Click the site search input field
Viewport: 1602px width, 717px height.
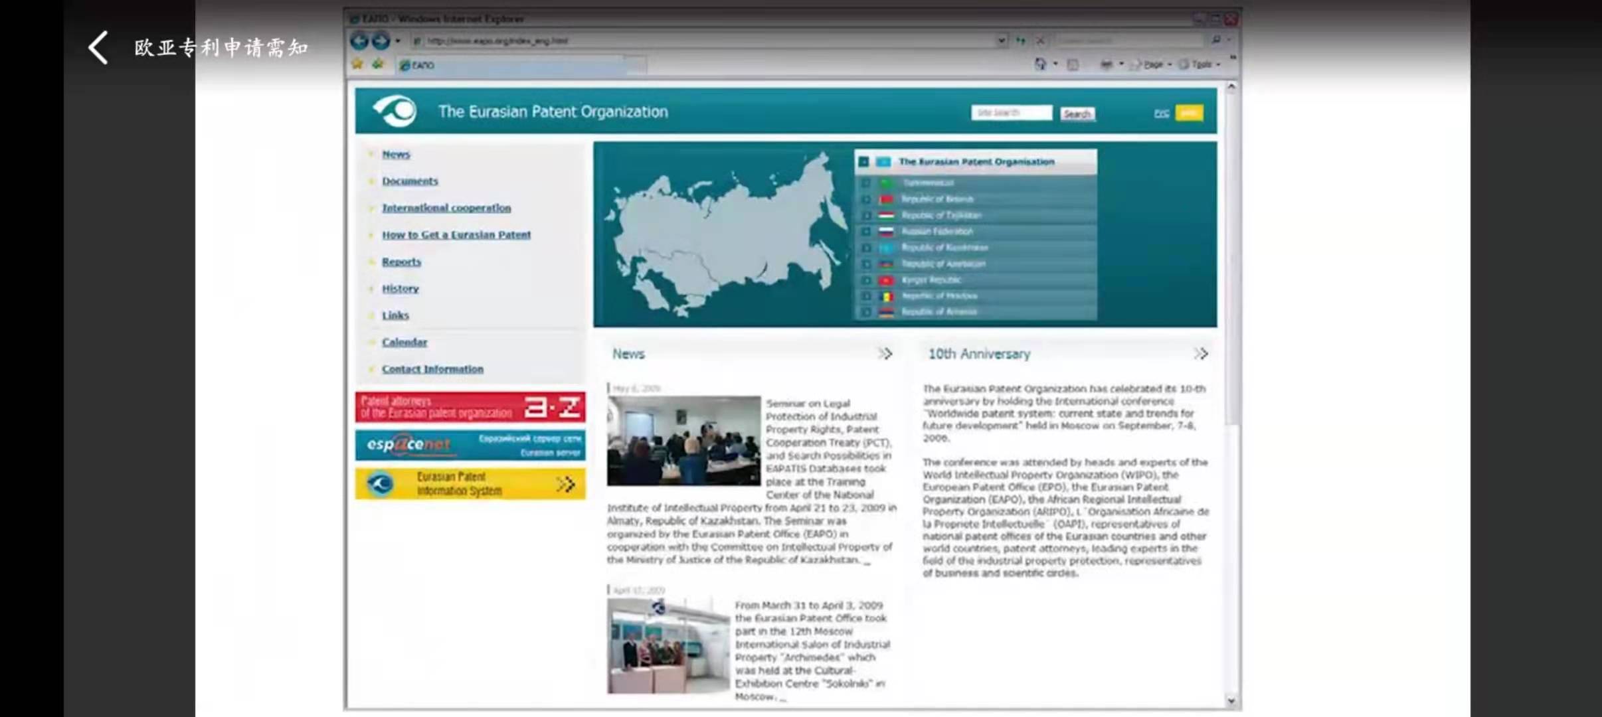coord(1011,113)
